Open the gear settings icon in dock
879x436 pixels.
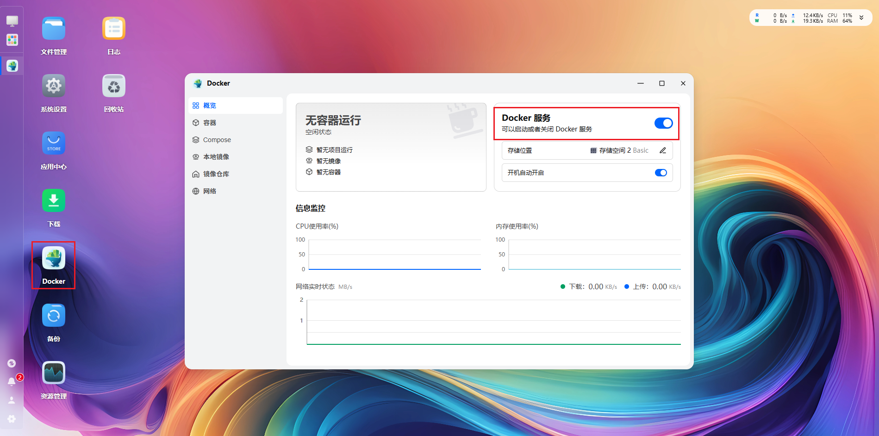click(x=12, y=418)
